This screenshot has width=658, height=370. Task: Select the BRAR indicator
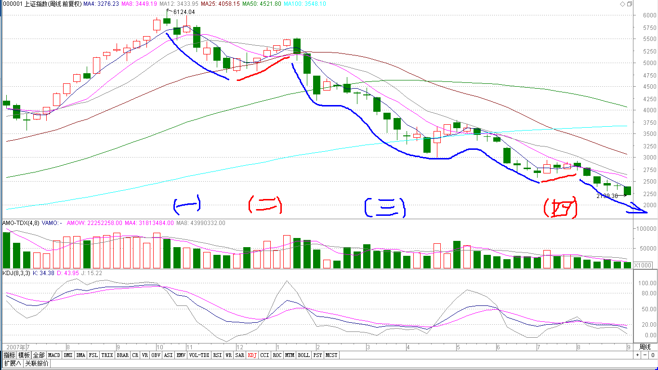point(122,355)
